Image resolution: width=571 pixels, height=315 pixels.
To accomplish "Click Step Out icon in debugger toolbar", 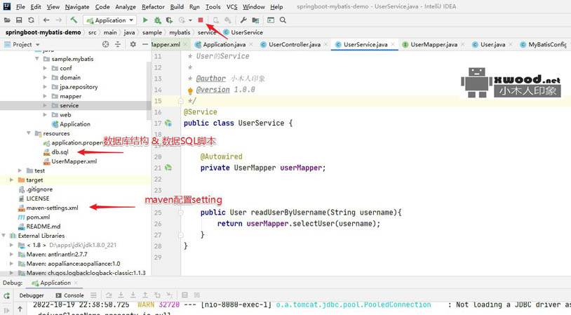I will coord(145,295).
